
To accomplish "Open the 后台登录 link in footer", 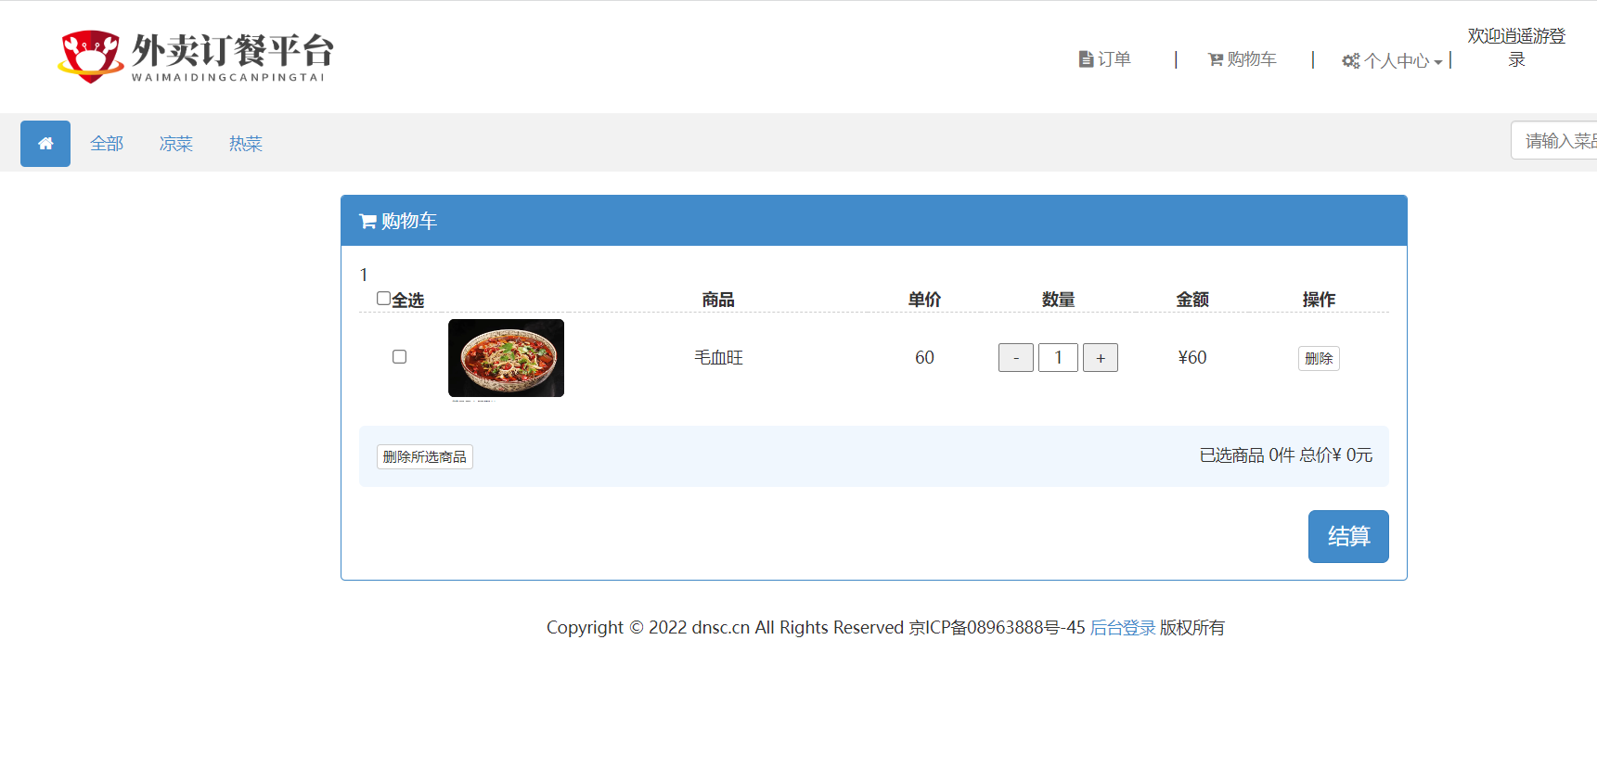I will coord(1123,628).
